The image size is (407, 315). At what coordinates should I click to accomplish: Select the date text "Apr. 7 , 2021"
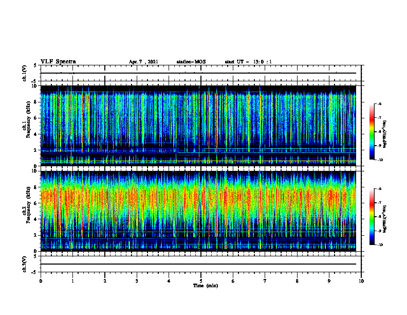tap(143, 62)
